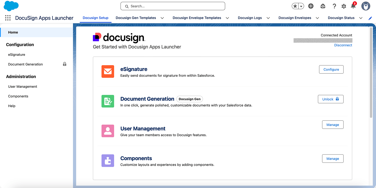Click the Document Generation Unlock button
376x188 pixels.
point(330,99)
